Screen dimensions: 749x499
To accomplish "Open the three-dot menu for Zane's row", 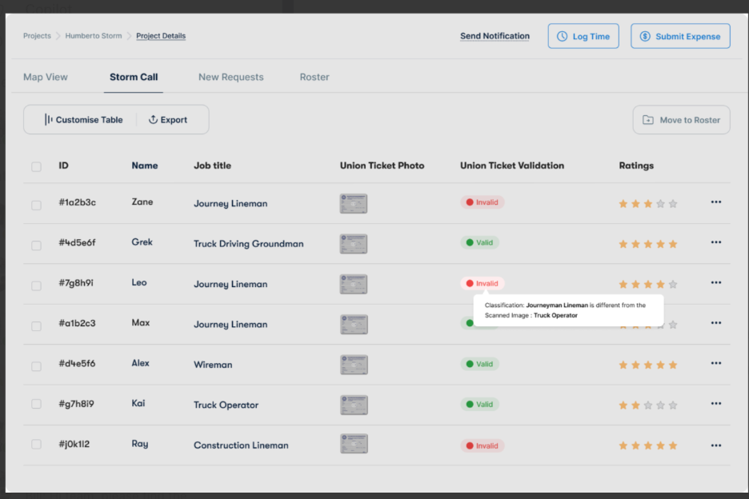I will click(x=715, y=202).
